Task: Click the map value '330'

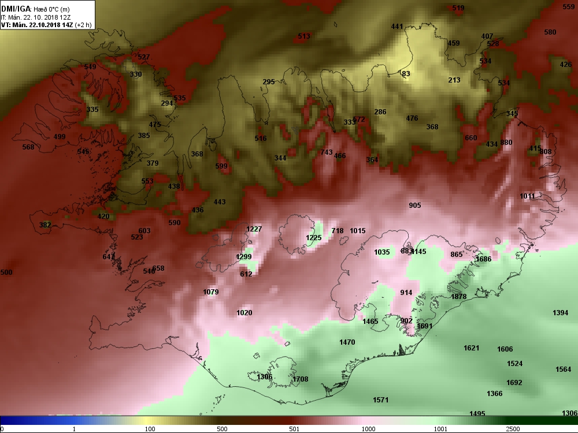Action: point(136,74)
